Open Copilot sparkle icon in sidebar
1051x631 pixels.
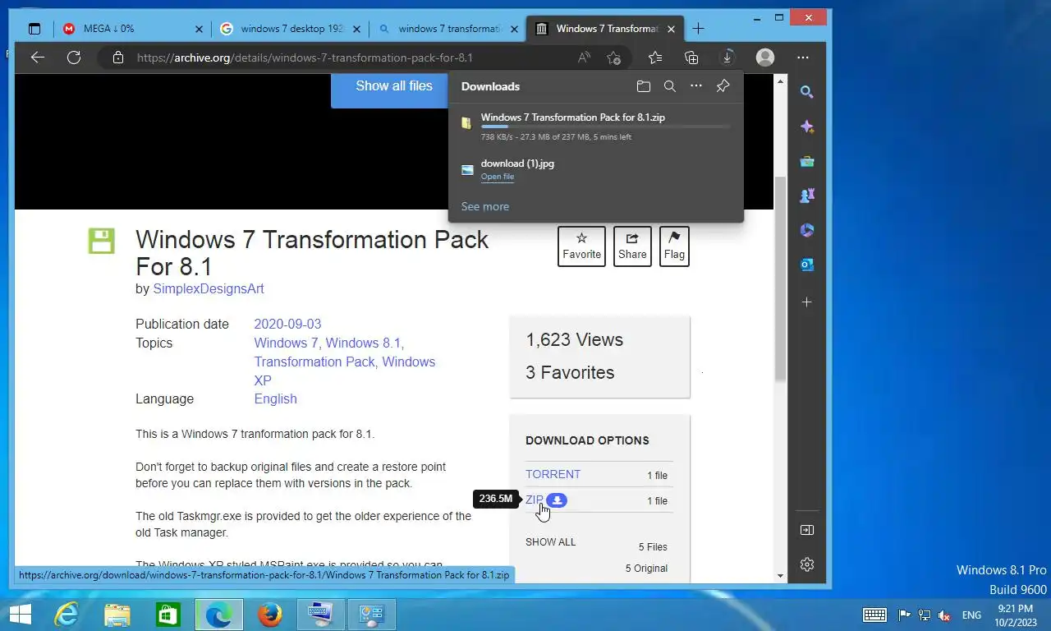pyautogui.click(x=807, y=127)
